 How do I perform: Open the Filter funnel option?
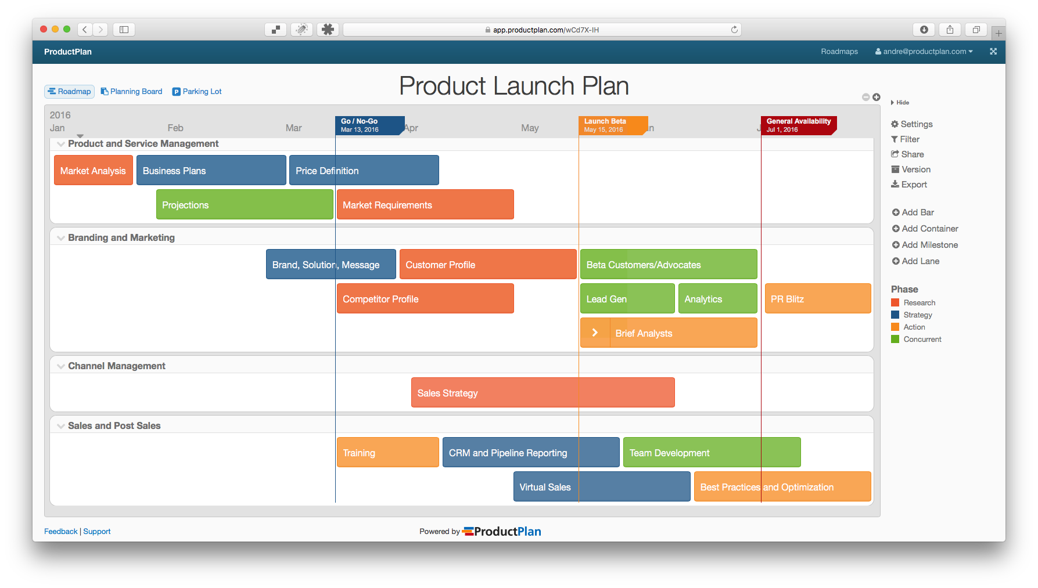click(x=895, y=139)
